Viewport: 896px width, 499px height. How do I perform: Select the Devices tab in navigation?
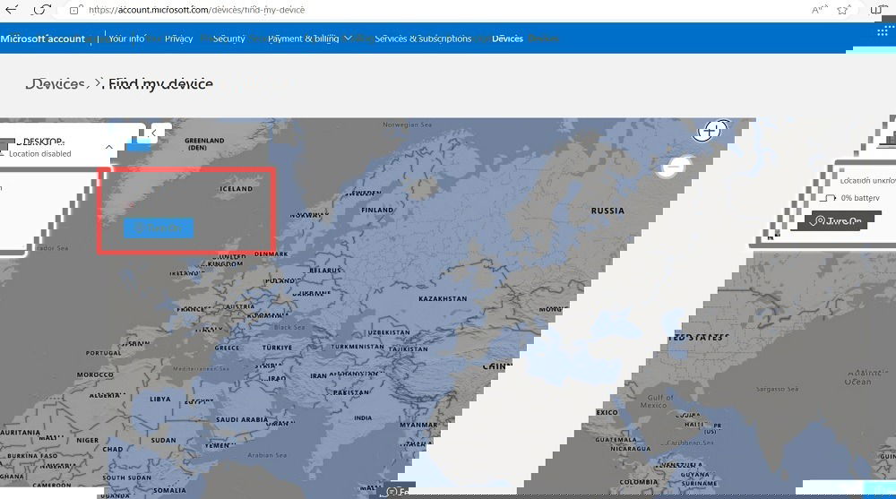507,39
